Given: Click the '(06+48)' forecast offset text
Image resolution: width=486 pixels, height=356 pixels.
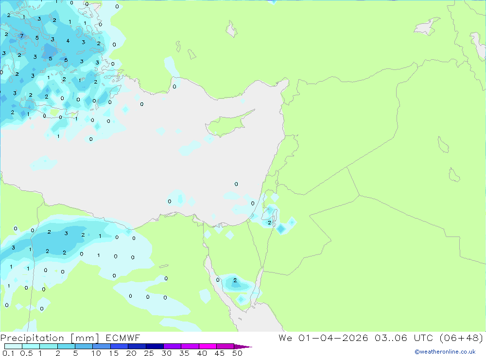Looking at the screenshot, I should pyautogui.click(x=462, y=338).
